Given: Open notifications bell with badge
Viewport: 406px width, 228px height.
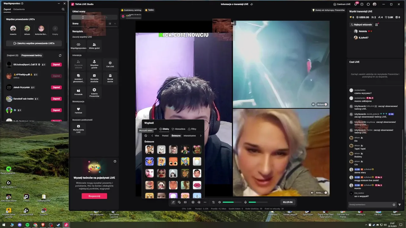Looking at the screenshot, I should (356, 4).
